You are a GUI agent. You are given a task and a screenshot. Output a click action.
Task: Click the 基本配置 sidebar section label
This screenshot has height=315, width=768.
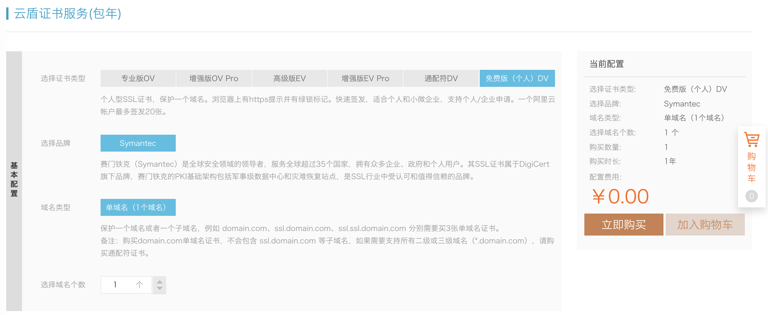pos(14,180)
